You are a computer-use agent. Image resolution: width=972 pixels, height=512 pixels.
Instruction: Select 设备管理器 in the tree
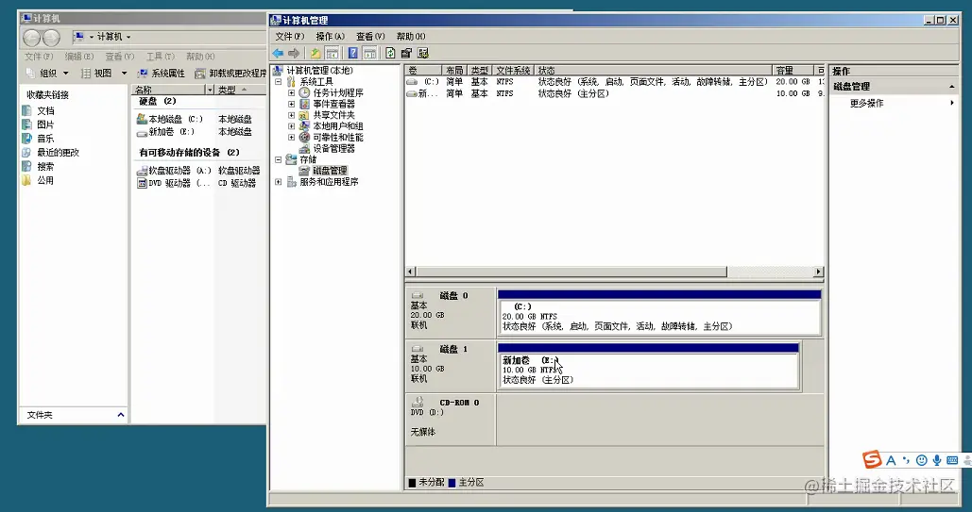[x=333, y=149]
